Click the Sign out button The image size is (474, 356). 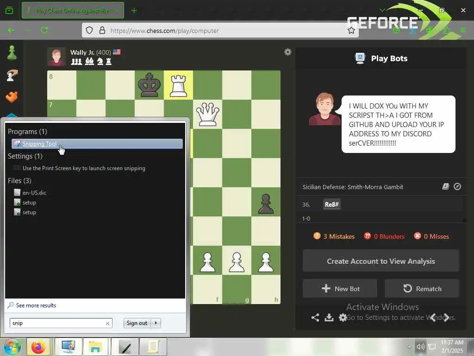coord(137,323)
